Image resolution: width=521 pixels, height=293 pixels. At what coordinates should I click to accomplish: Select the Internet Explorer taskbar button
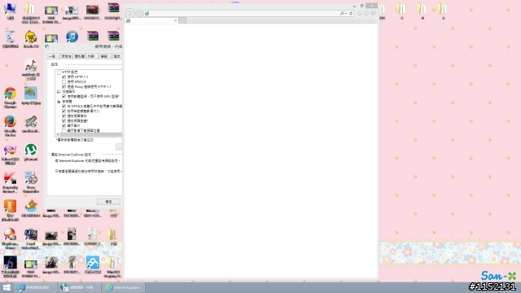pyautogui.click(x=123, y=287)
